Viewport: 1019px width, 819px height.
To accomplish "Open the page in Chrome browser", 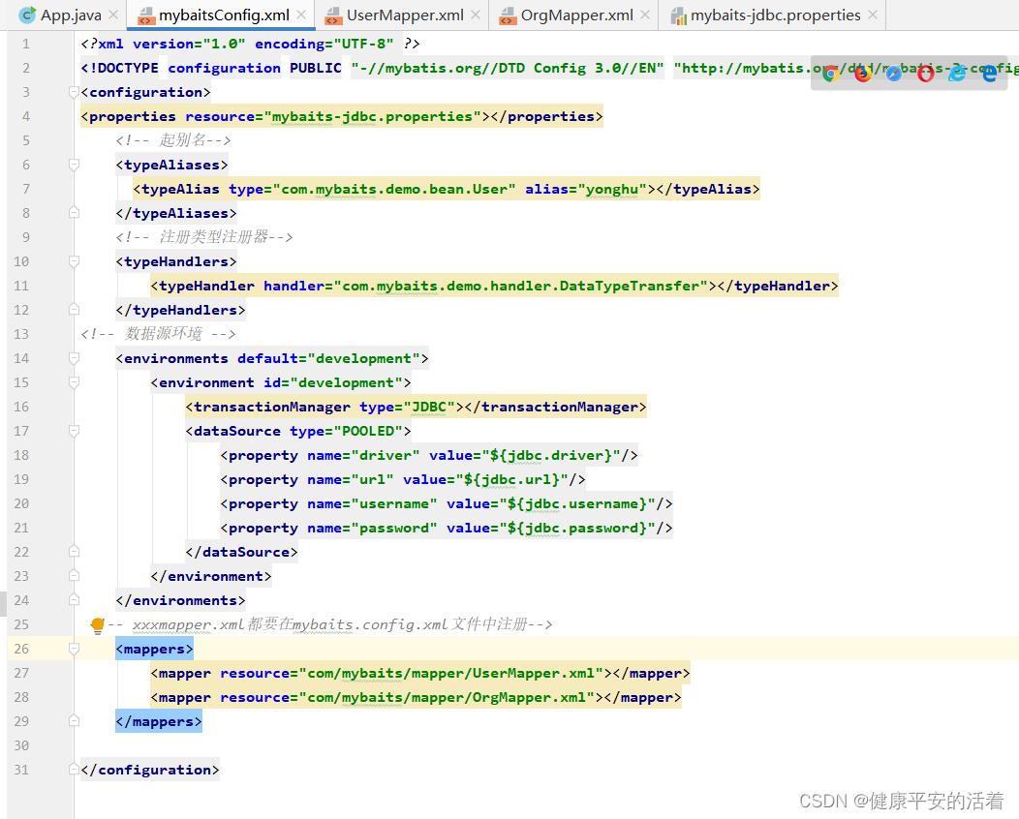I will click(x=831, y=74).
